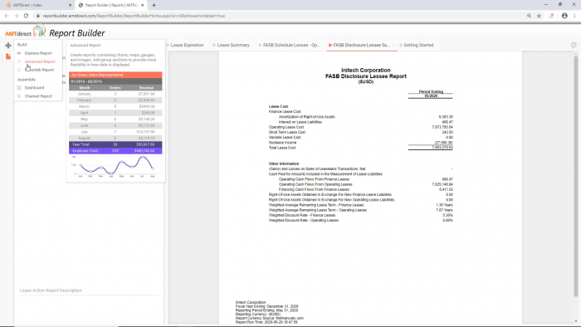Click the Express Report arrow icon
The height and width of the screenshot is (327, 581).
click(x=19, y=53)
